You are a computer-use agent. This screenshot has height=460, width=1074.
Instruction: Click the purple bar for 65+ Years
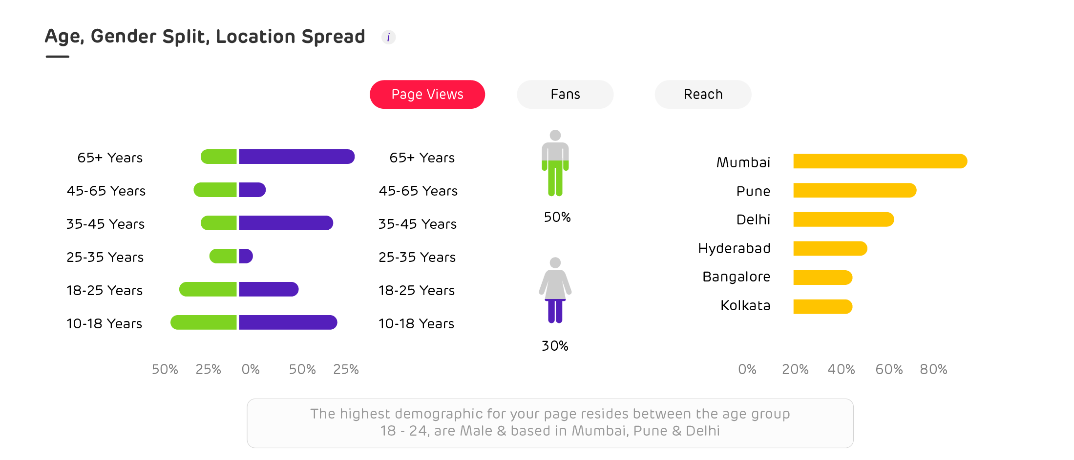tap(296, 157)
